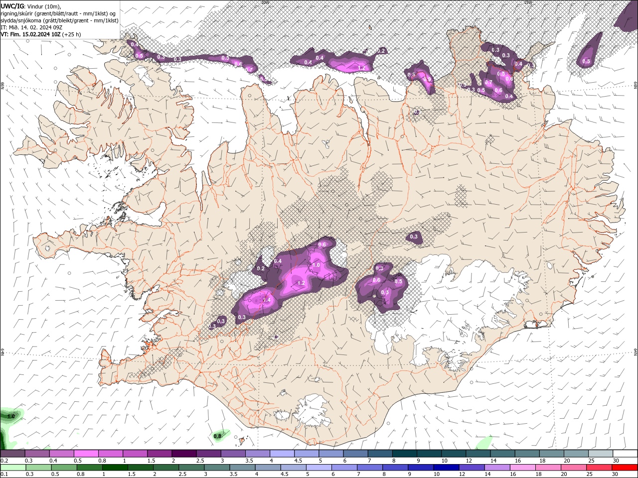Select the 'Vindur (10m)' header text
This screenshot has height=478, width=638.
[44, 6]
